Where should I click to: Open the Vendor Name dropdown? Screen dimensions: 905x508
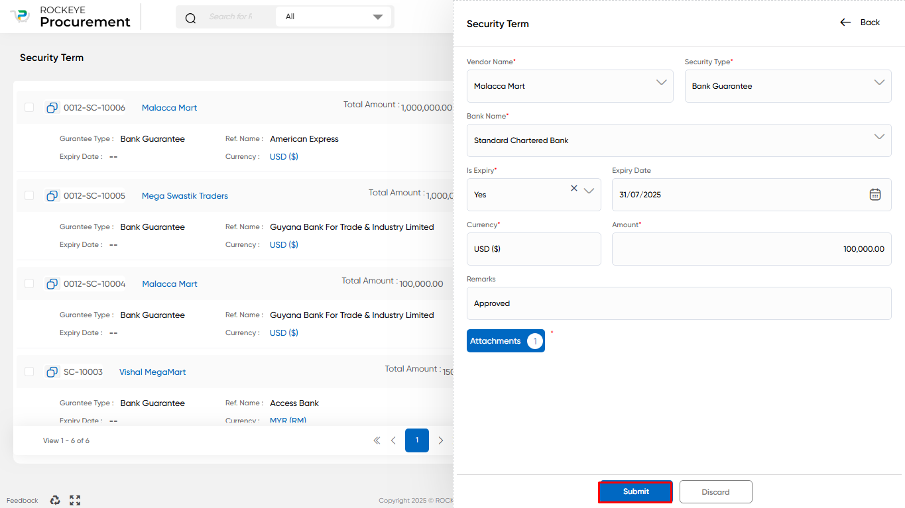(x=570, y=86)
